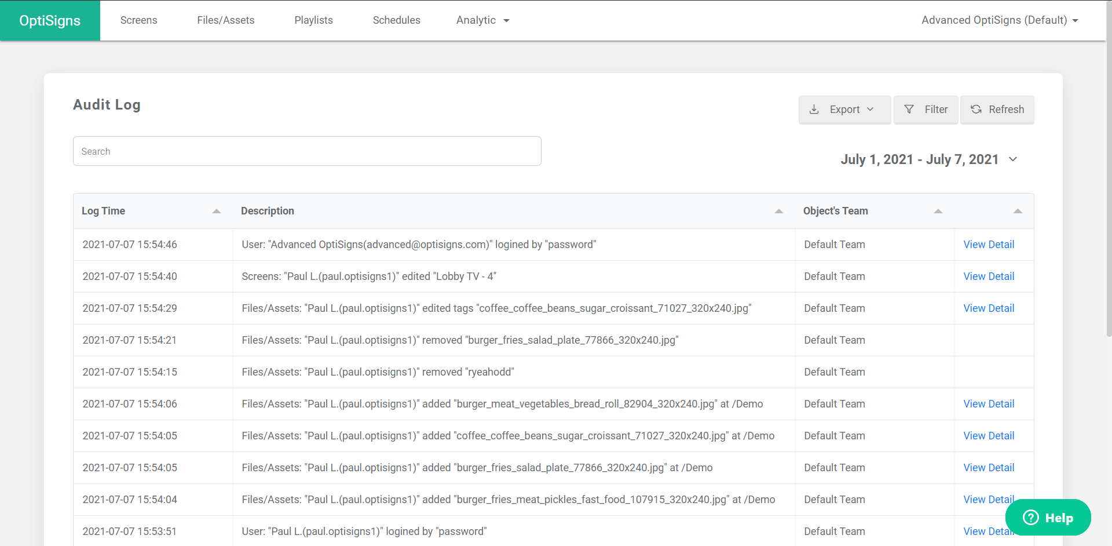Sort by Object's Team arrow
Screen dimensions: 1112x546
[938, 211]
